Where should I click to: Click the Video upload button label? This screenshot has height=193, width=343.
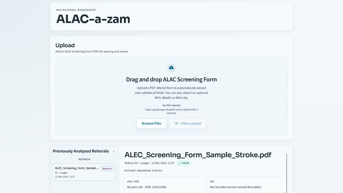pyautogui.click(x=191, y=123)
